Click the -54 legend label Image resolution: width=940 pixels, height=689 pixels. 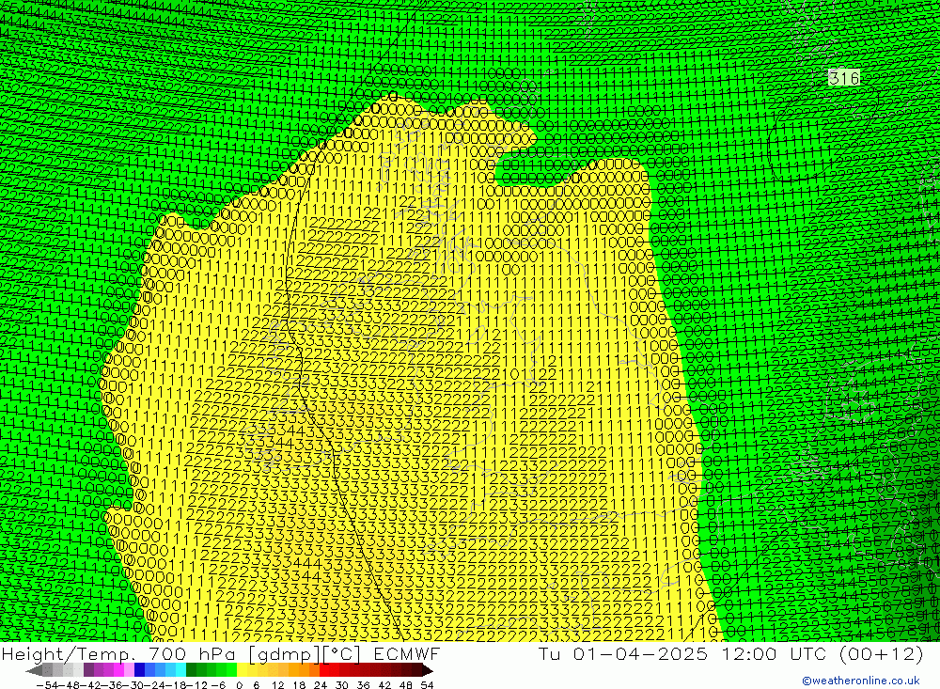click(47, 685)
